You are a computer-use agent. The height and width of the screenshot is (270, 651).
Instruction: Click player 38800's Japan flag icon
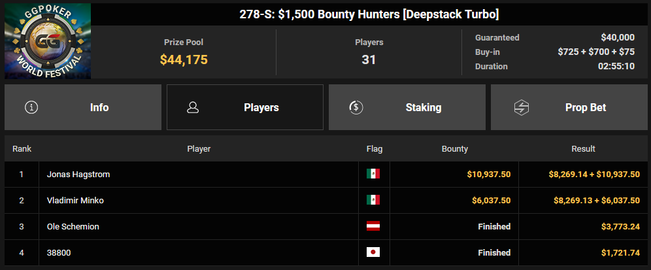click(x=373, y=252)
